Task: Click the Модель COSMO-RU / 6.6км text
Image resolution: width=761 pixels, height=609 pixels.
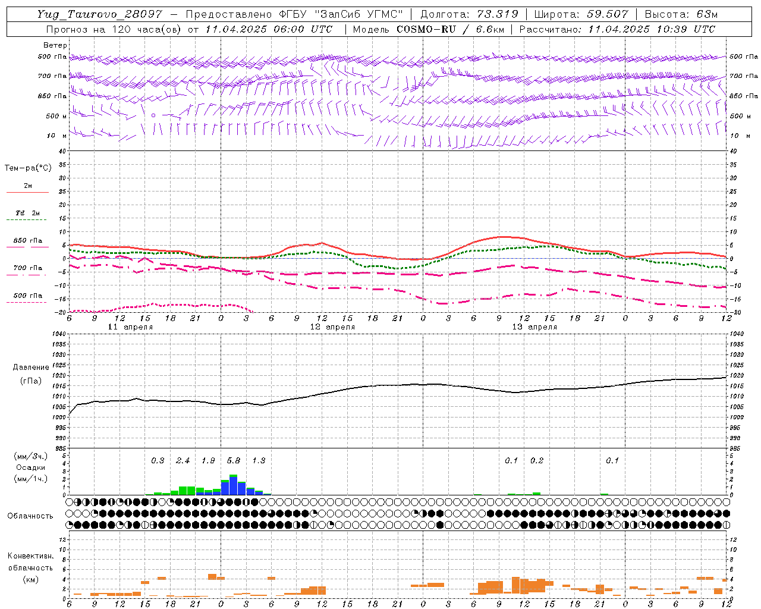Action: tap(429, 29)
